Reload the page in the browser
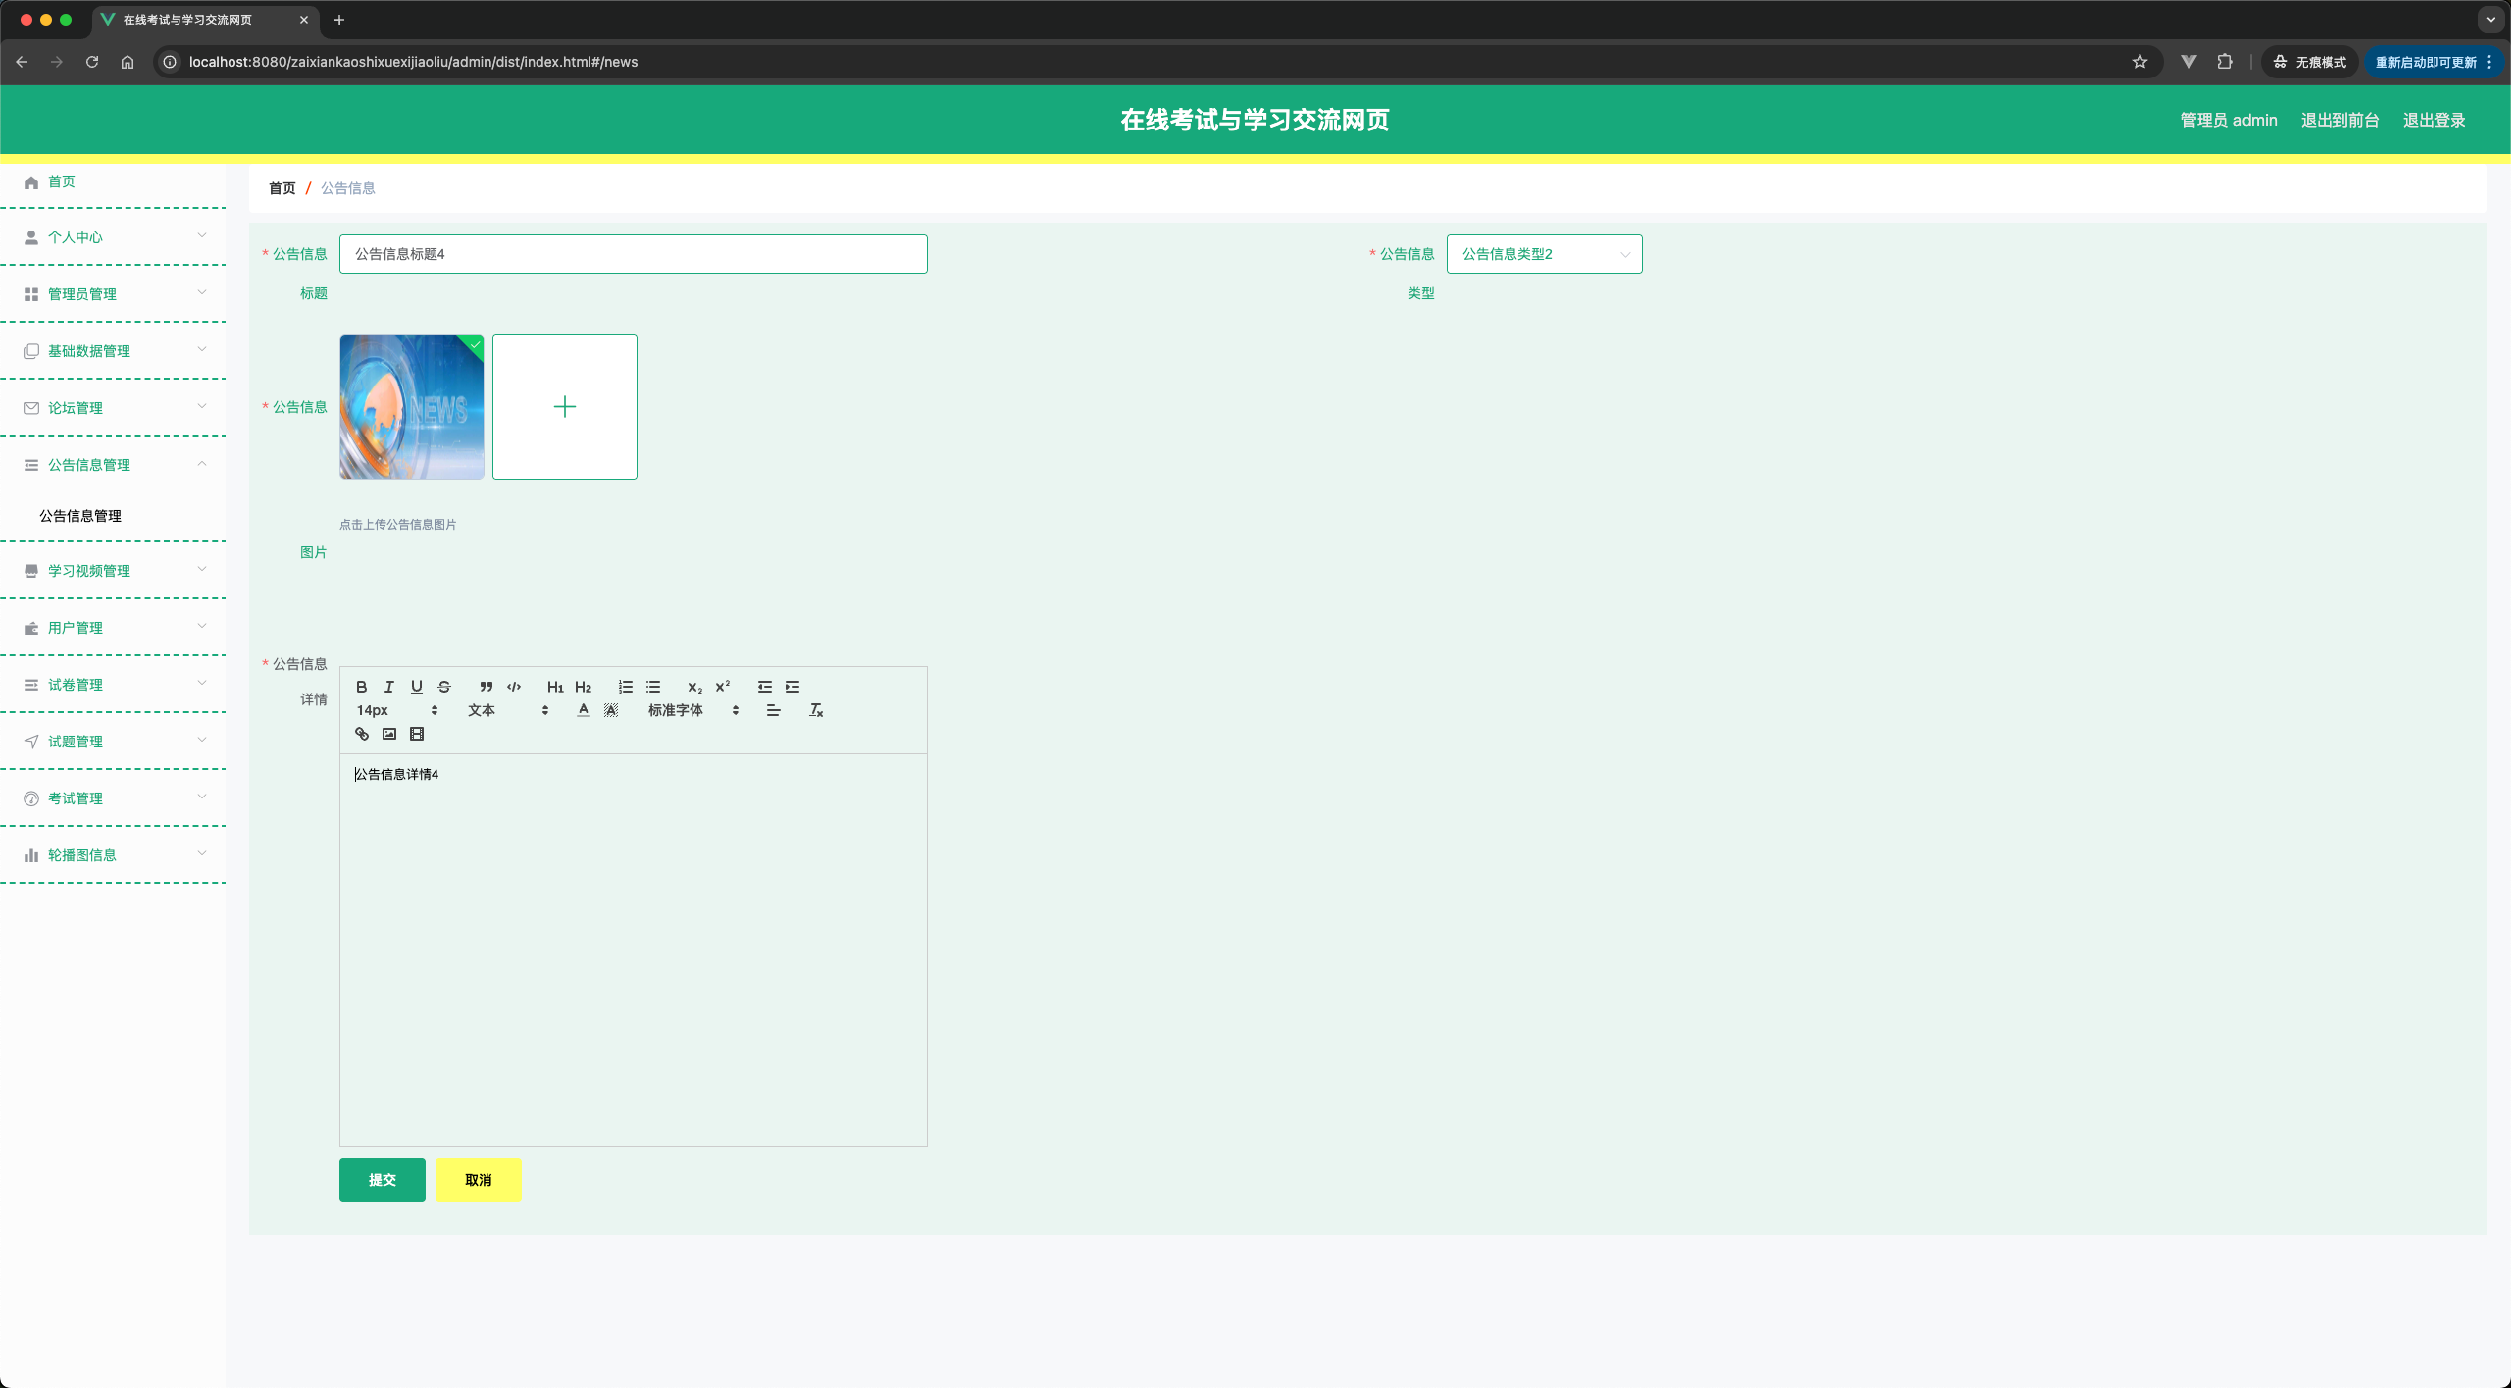The width and height of the screenshot is (2511, 1388). [x=92, y=62]
